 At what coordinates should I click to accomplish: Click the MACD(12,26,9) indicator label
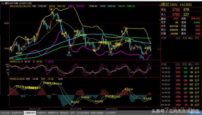pyautogui.click(x=17, y=79)
